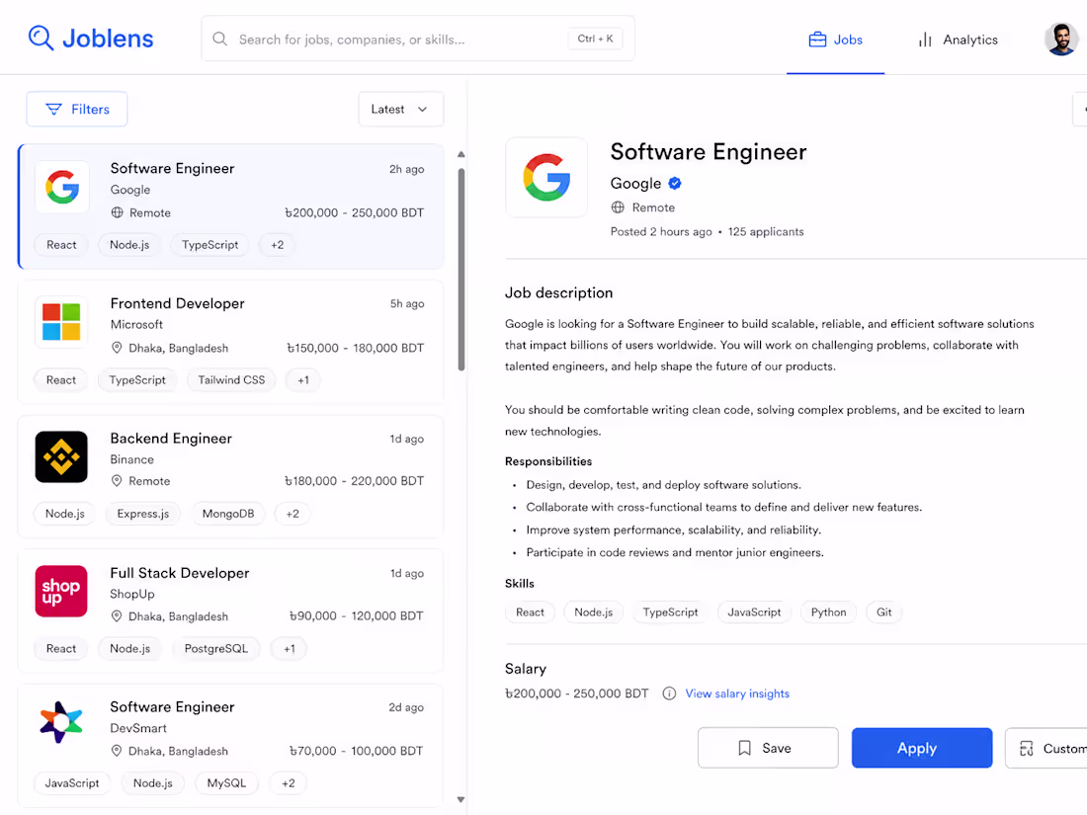Click the JavaScript skill tag in details

(x=754, y=611)
